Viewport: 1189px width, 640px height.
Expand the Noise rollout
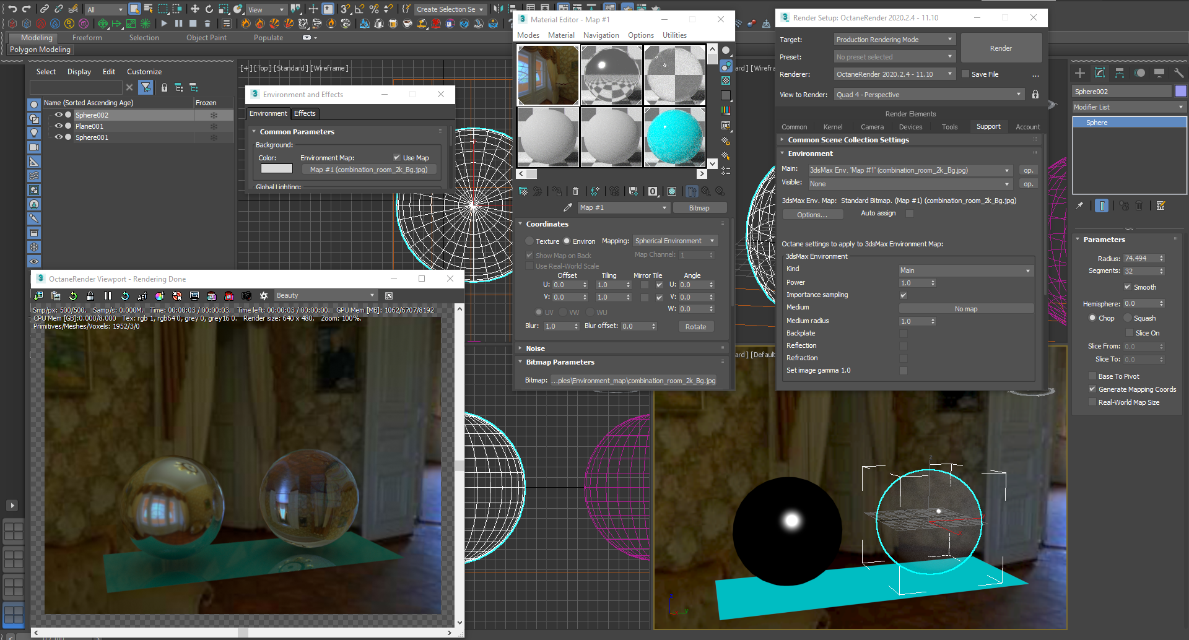(535, 348)
